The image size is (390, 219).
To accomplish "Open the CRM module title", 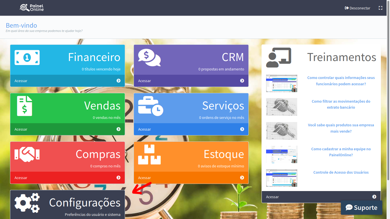I will coord(233,57).
